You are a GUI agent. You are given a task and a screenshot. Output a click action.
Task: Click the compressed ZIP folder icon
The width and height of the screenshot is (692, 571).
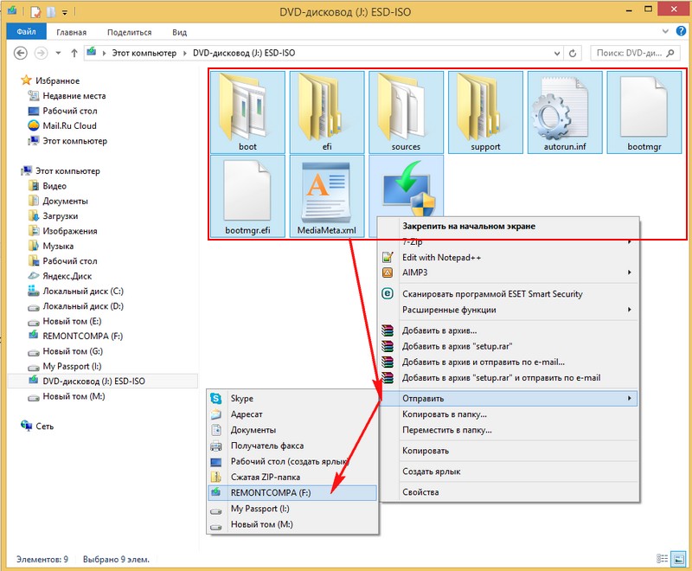(x=215, y=477)
